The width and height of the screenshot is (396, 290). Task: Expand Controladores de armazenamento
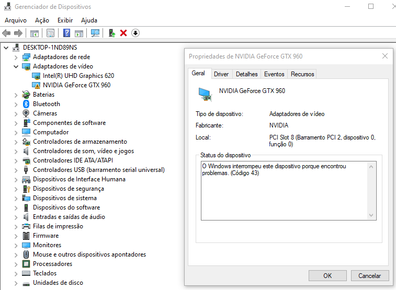point(16,142)
